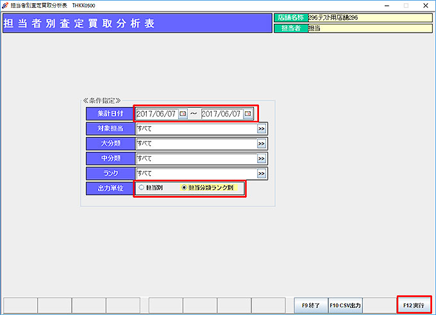Select the 担当分類ランク別 radio option
Screen dimensions: 436x315
coord(208,188)
